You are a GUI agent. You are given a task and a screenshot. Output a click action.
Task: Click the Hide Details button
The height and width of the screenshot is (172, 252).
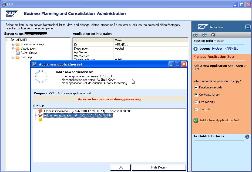[x=159, y=167]
